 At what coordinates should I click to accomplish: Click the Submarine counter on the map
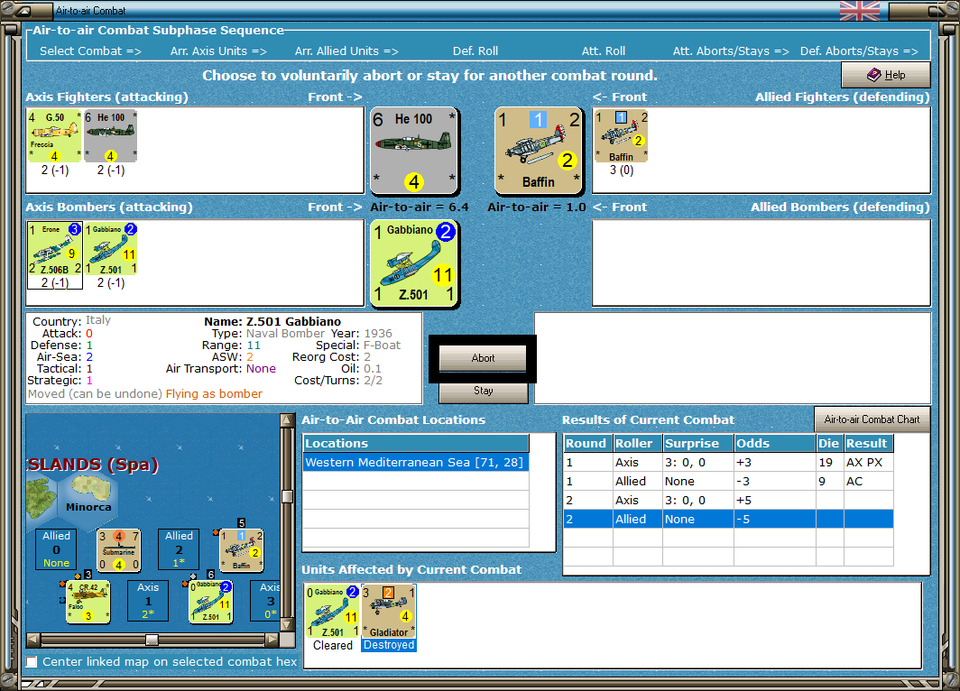pyautogui.click(x=119, y=550)
